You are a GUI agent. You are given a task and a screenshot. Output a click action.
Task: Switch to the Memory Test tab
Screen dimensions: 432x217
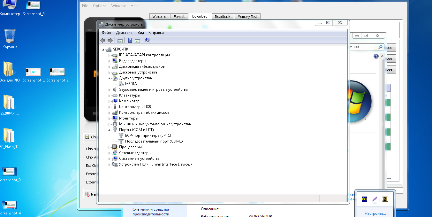(247, 17)
